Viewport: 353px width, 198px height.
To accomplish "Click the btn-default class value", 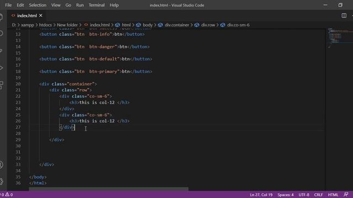I will point(103,59).
